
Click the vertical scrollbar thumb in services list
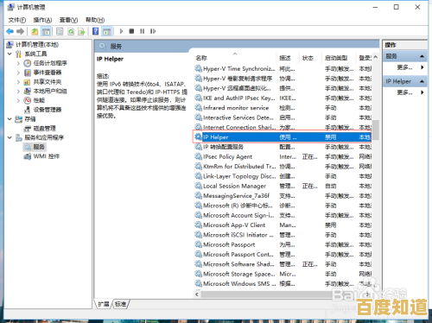point(376,130)
